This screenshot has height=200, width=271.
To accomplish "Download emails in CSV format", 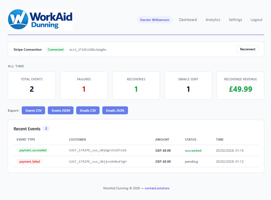I will coord(88,110).
